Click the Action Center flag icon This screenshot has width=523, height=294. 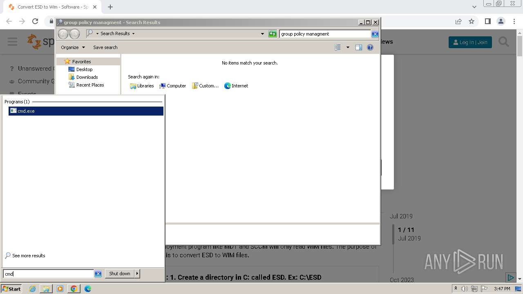point(484,289)
